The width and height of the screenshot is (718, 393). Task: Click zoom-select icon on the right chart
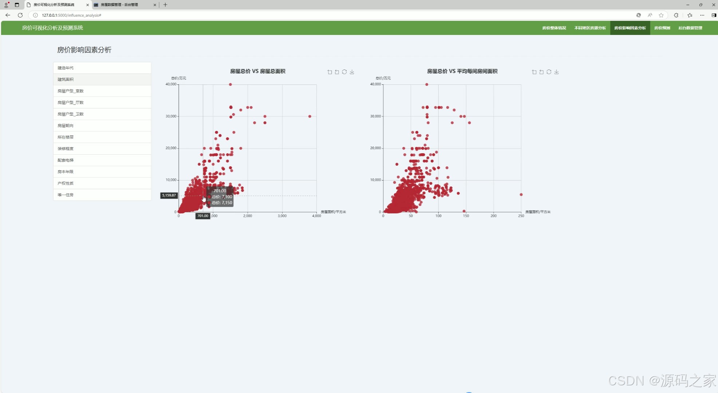[534, 72]
